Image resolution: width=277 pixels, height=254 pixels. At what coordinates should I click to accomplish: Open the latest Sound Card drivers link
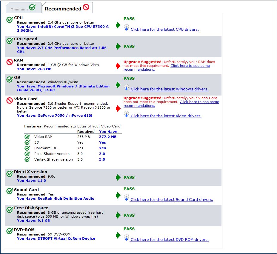172,199
